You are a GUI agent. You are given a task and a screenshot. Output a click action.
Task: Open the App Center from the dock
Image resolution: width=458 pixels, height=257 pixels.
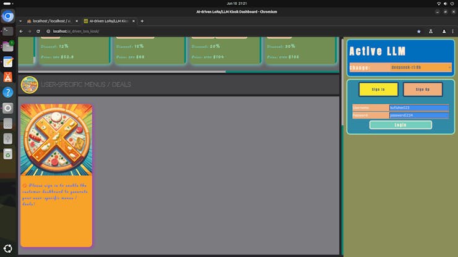click(8, 77)
